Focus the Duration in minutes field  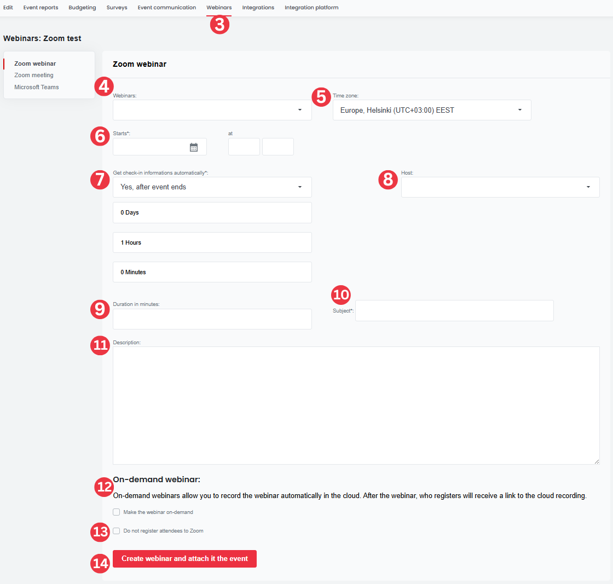click(x=212, y=319)
